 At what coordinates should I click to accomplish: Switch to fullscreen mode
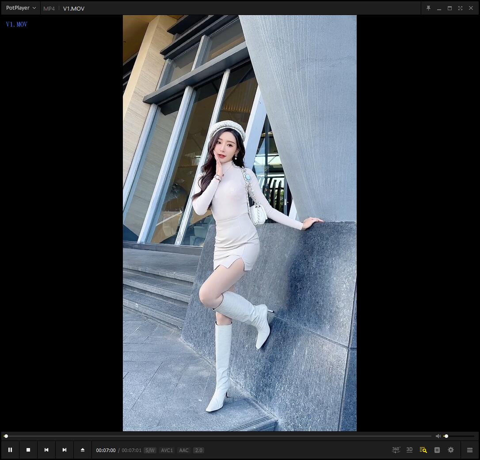tap(460, 8)
